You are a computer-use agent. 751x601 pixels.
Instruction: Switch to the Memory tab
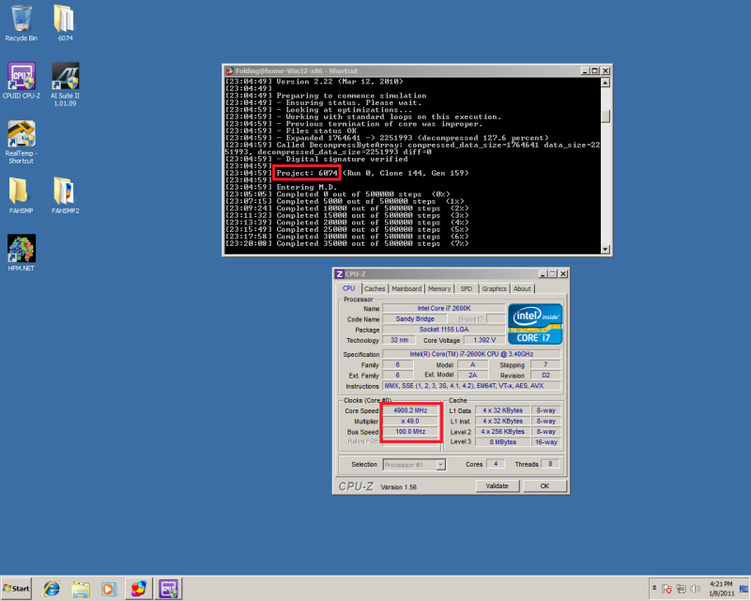439,288
